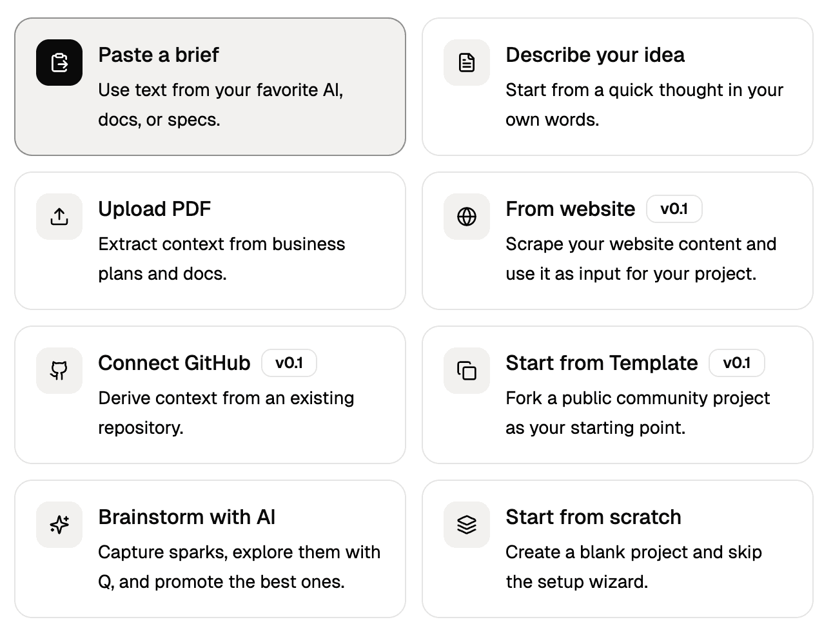Select the Paste a brief option
This screenshot has height=633, width=833.
click(x=159, y=55)
